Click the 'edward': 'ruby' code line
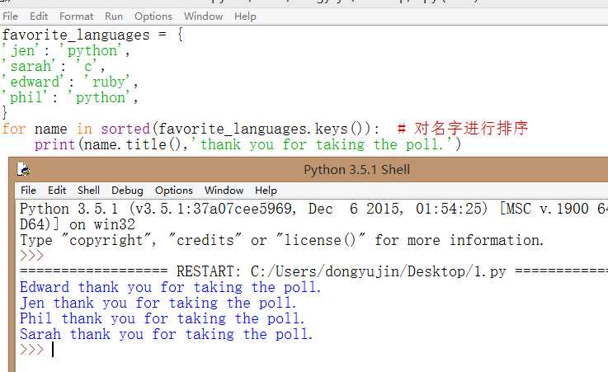The height and width of the screenshot is (372, 608). (70, 82)
